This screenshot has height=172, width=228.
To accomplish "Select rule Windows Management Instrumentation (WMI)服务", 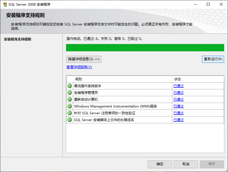I will click(x=115, y=106).
